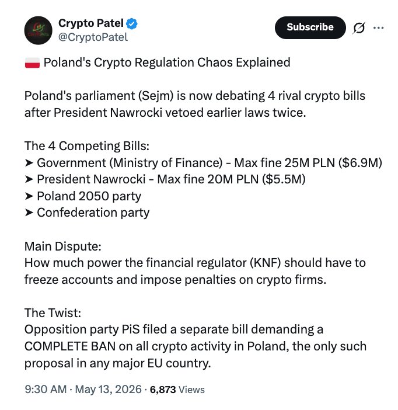Subscribe to Crypto Patel
The image size is (398, 410).
(310, 27)
